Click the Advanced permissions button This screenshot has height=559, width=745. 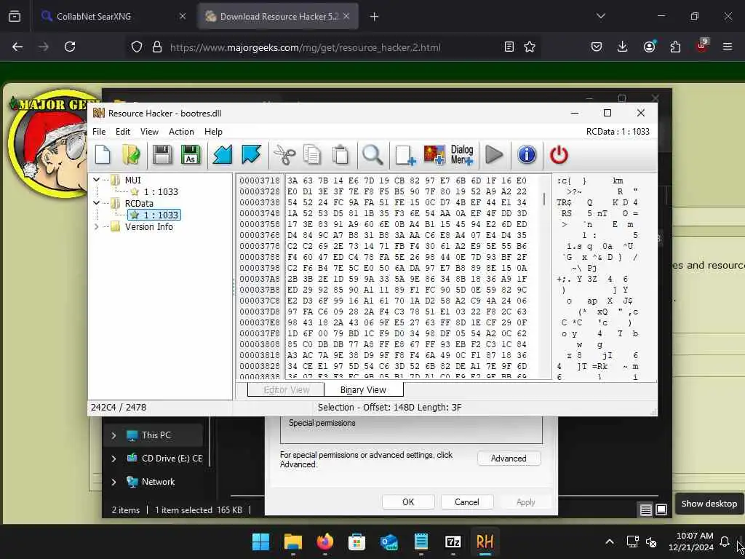509,459
